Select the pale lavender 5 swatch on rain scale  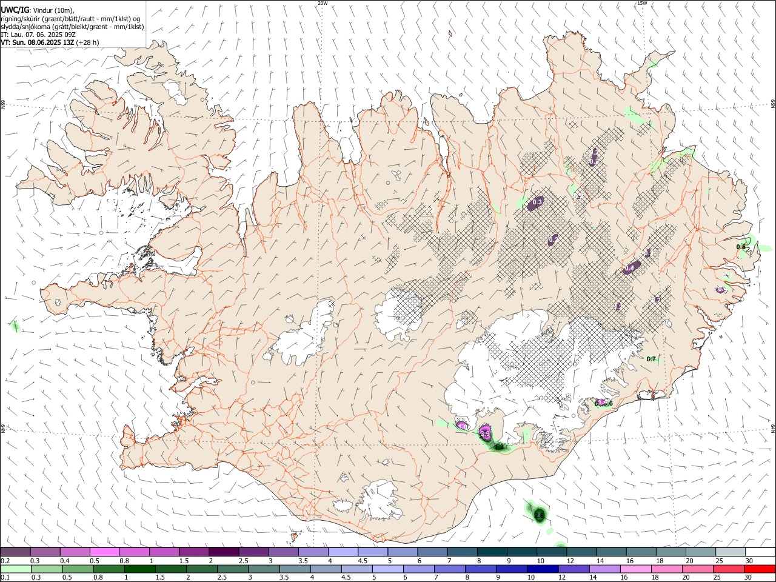pyautogui.click(x=388, y=569)
